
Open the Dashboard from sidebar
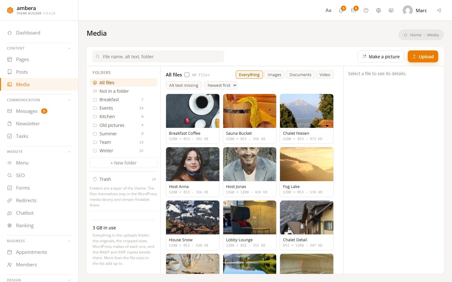pos(39,33)
